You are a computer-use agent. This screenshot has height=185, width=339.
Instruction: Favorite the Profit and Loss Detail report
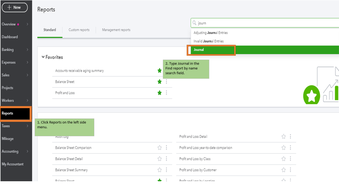(284, 136)
